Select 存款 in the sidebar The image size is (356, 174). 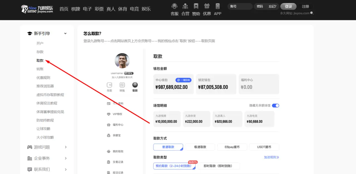coord(40,52)
